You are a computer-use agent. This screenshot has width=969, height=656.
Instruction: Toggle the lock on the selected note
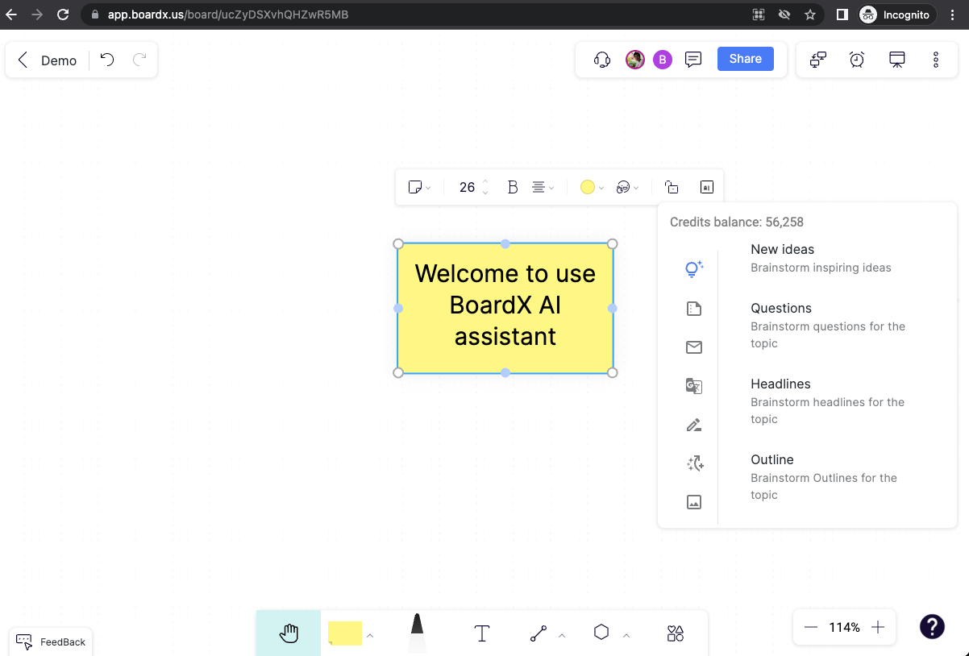point(672,187)
